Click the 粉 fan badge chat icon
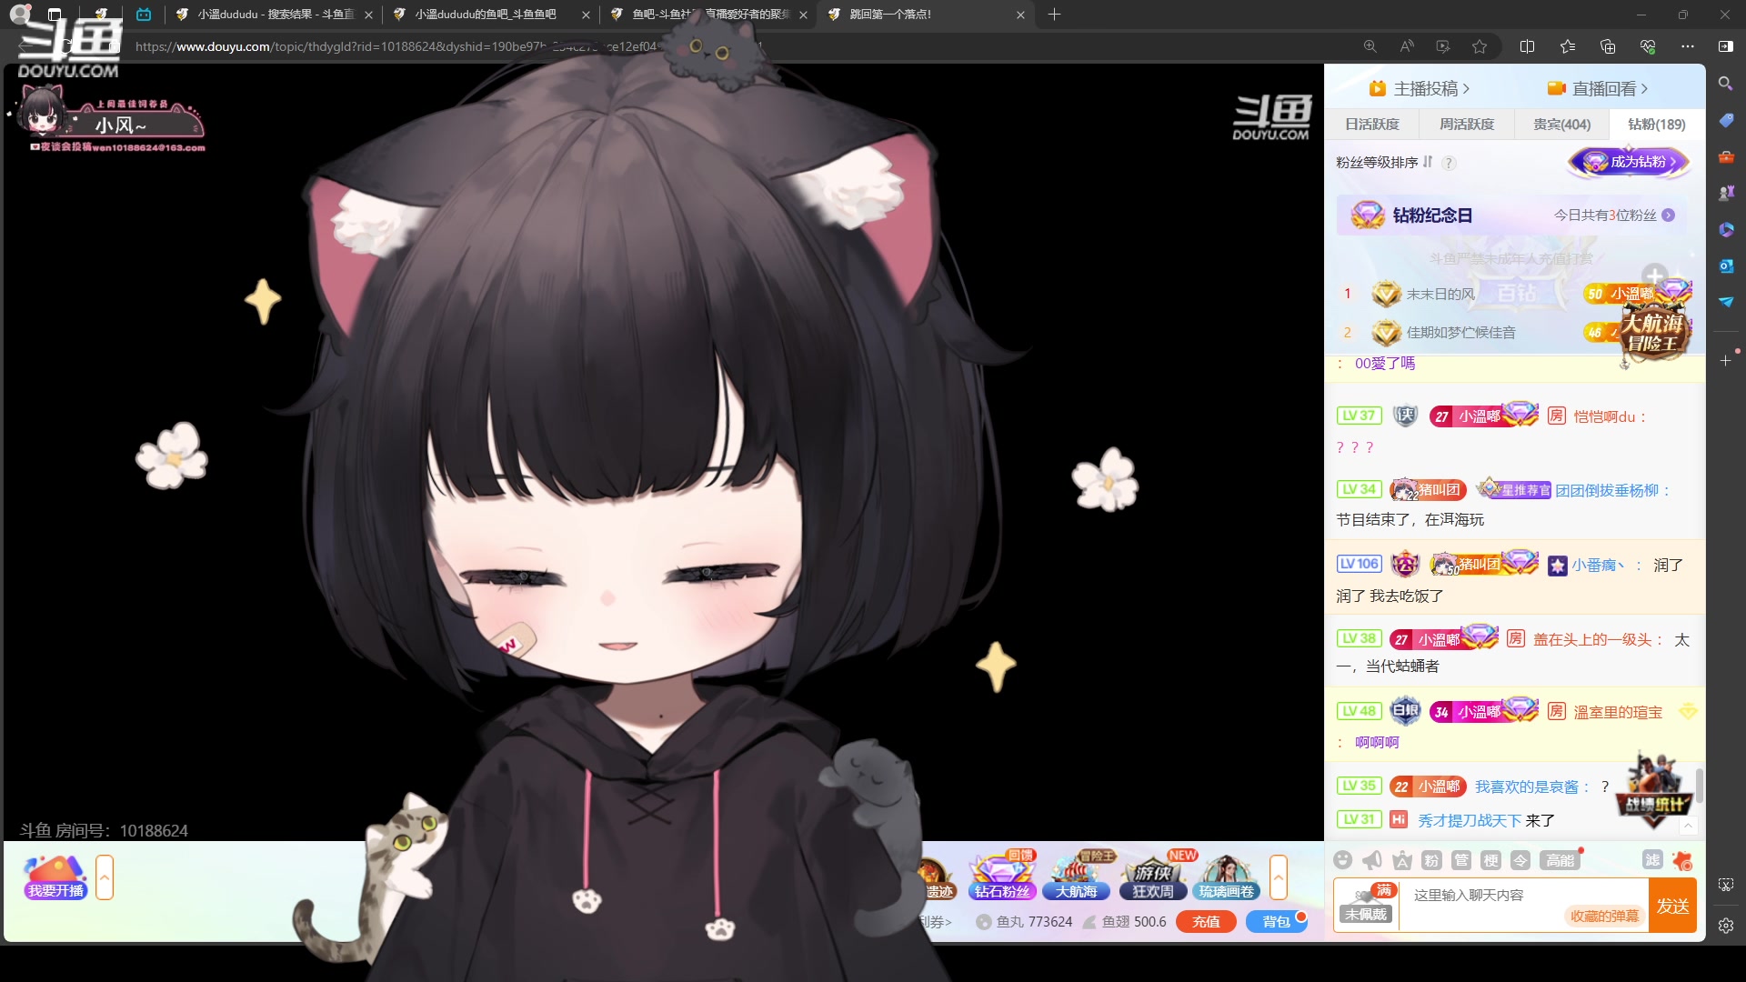 click(x=1431, y=860)
